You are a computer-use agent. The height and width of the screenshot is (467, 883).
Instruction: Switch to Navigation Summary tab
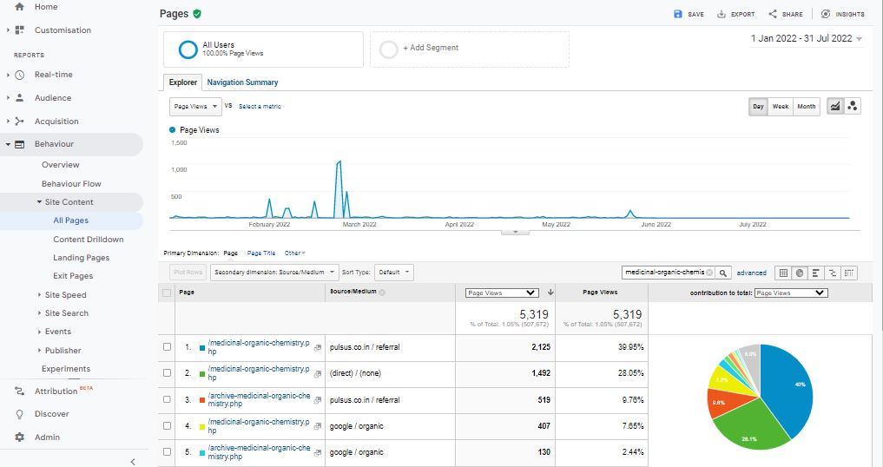(x=242, y=82)
